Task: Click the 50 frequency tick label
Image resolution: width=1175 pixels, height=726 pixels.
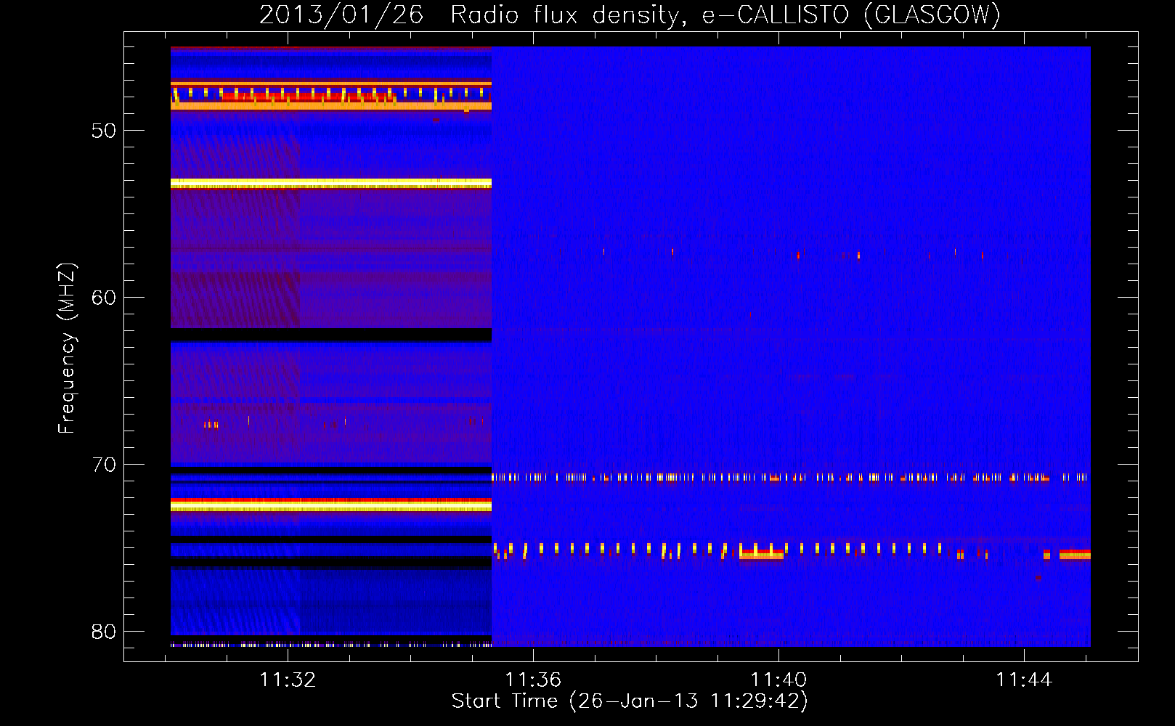Action: pyautogui.click(x=104, y=131)
